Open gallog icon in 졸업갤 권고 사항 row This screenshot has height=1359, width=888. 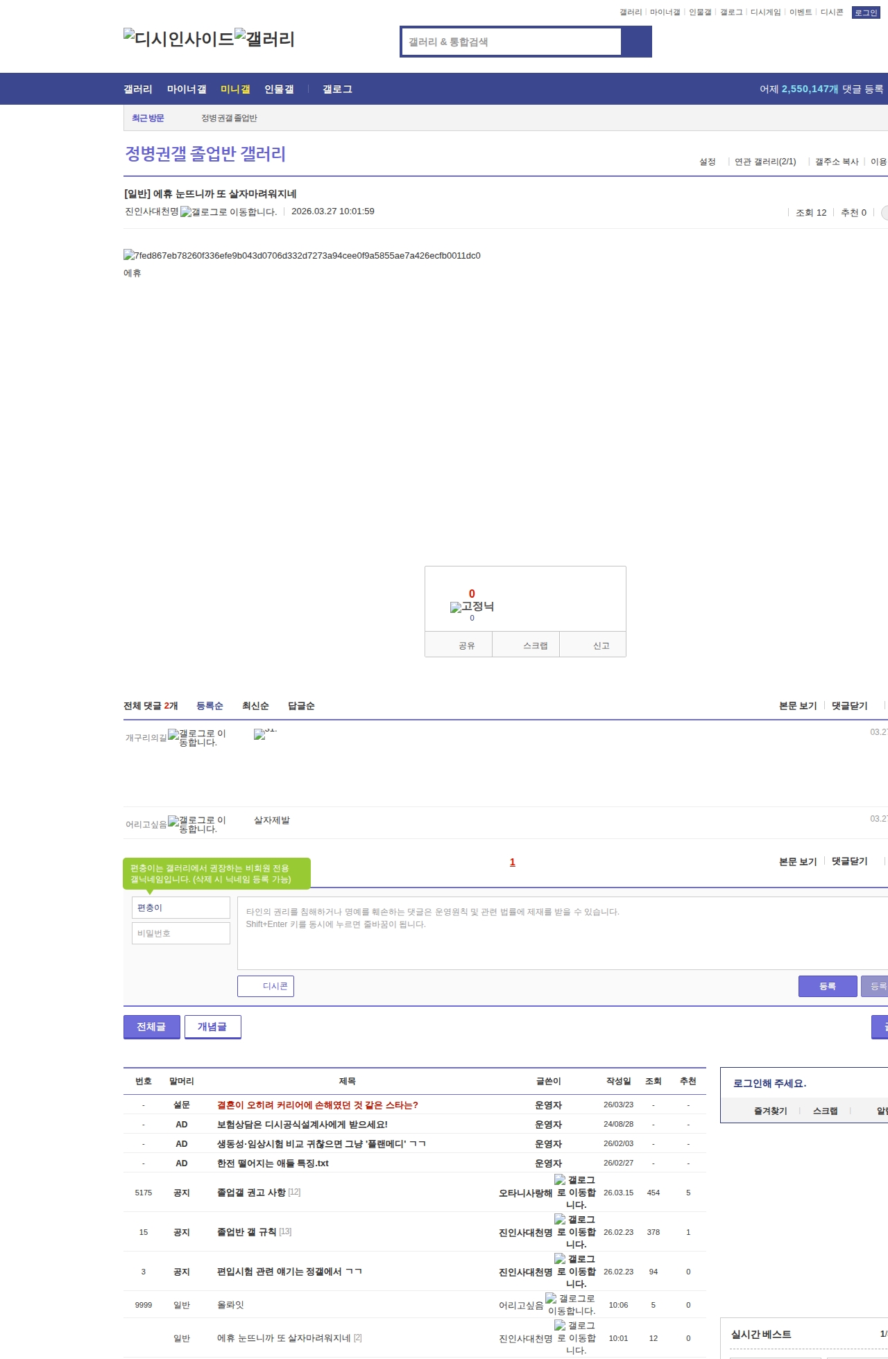576,1193
